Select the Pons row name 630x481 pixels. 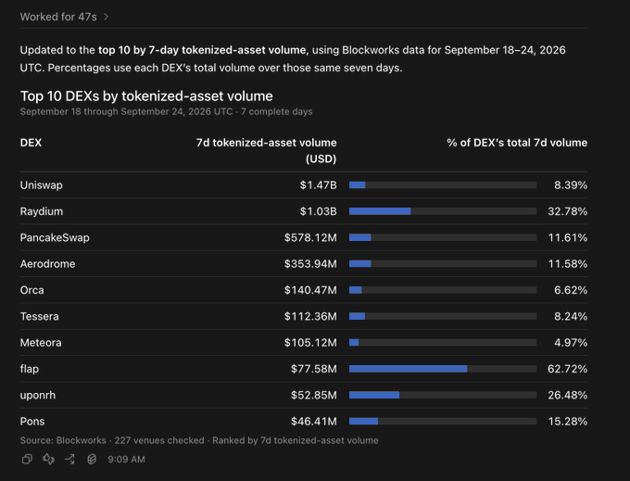[x=32, y=422]
